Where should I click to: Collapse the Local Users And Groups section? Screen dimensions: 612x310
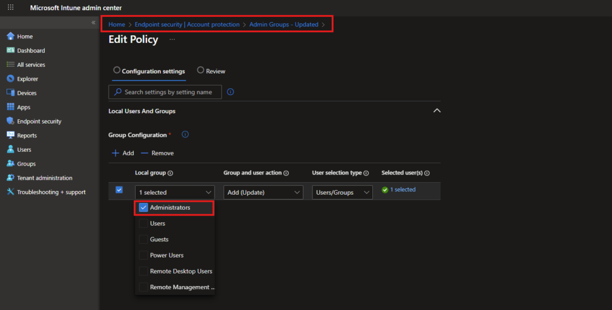[x=437, y=111]
